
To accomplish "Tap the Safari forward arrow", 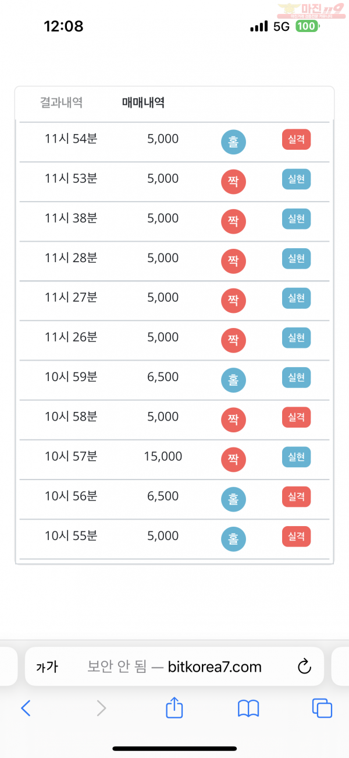I will (x=101, y=708).
